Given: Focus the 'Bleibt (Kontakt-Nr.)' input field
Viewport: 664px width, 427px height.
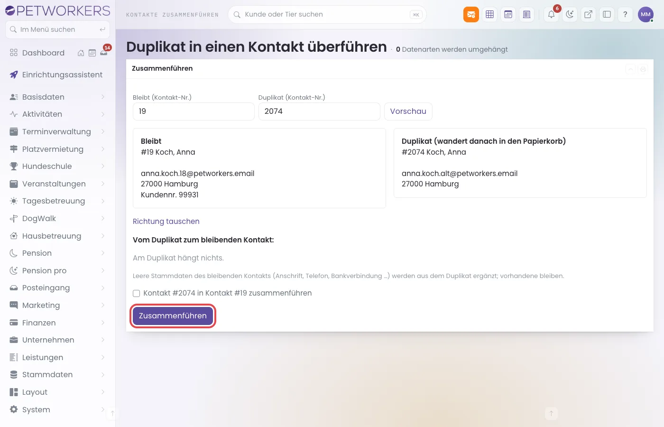Looking at the screenshot, I should tap(194, 111).
